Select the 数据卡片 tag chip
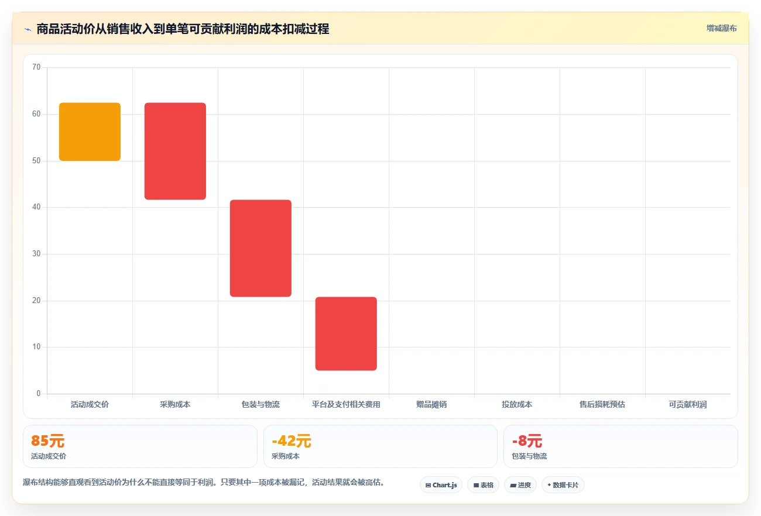761x516 pixels. coord(563,485)
